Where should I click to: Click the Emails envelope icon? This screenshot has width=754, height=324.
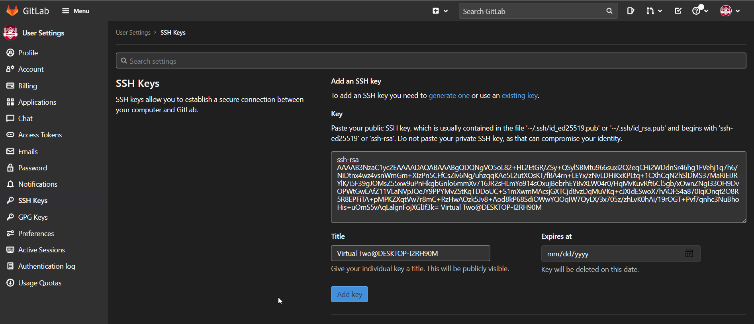(10, 151)
